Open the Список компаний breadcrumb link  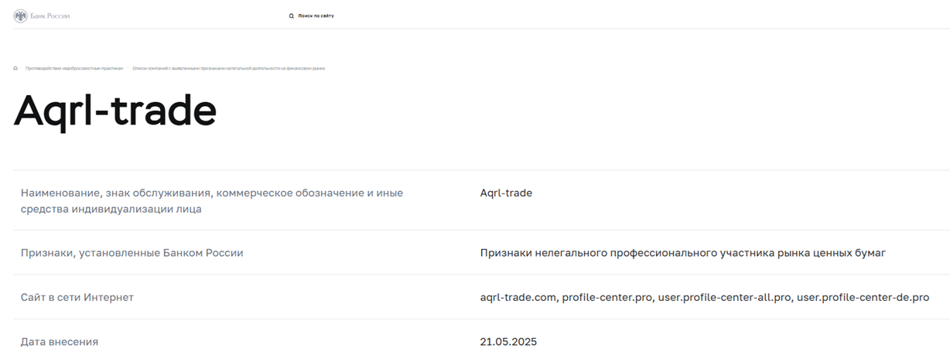tap(229, 68)
